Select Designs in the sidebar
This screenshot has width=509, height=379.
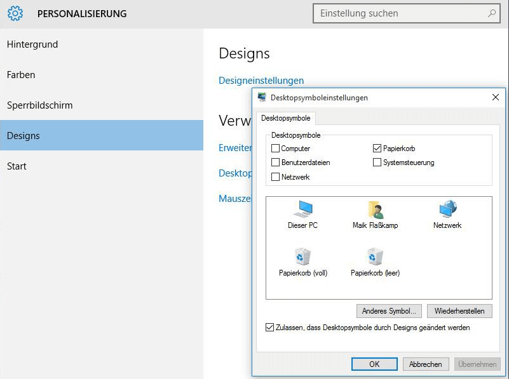[102, 135]
